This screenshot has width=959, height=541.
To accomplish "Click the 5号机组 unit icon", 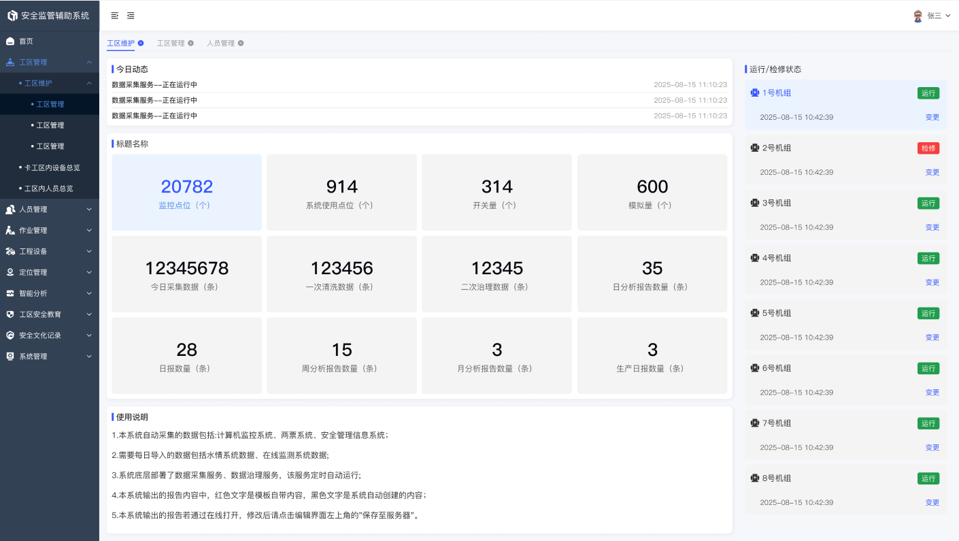I will coord(754,313).
